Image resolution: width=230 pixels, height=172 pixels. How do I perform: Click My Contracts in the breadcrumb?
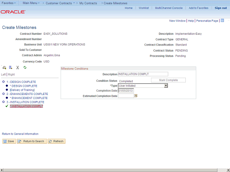pos(88,3)
